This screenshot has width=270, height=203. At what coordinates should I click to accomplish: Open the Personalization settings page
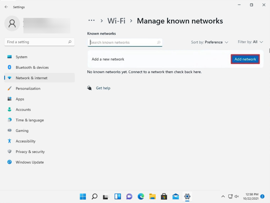(x=28, y=88)
